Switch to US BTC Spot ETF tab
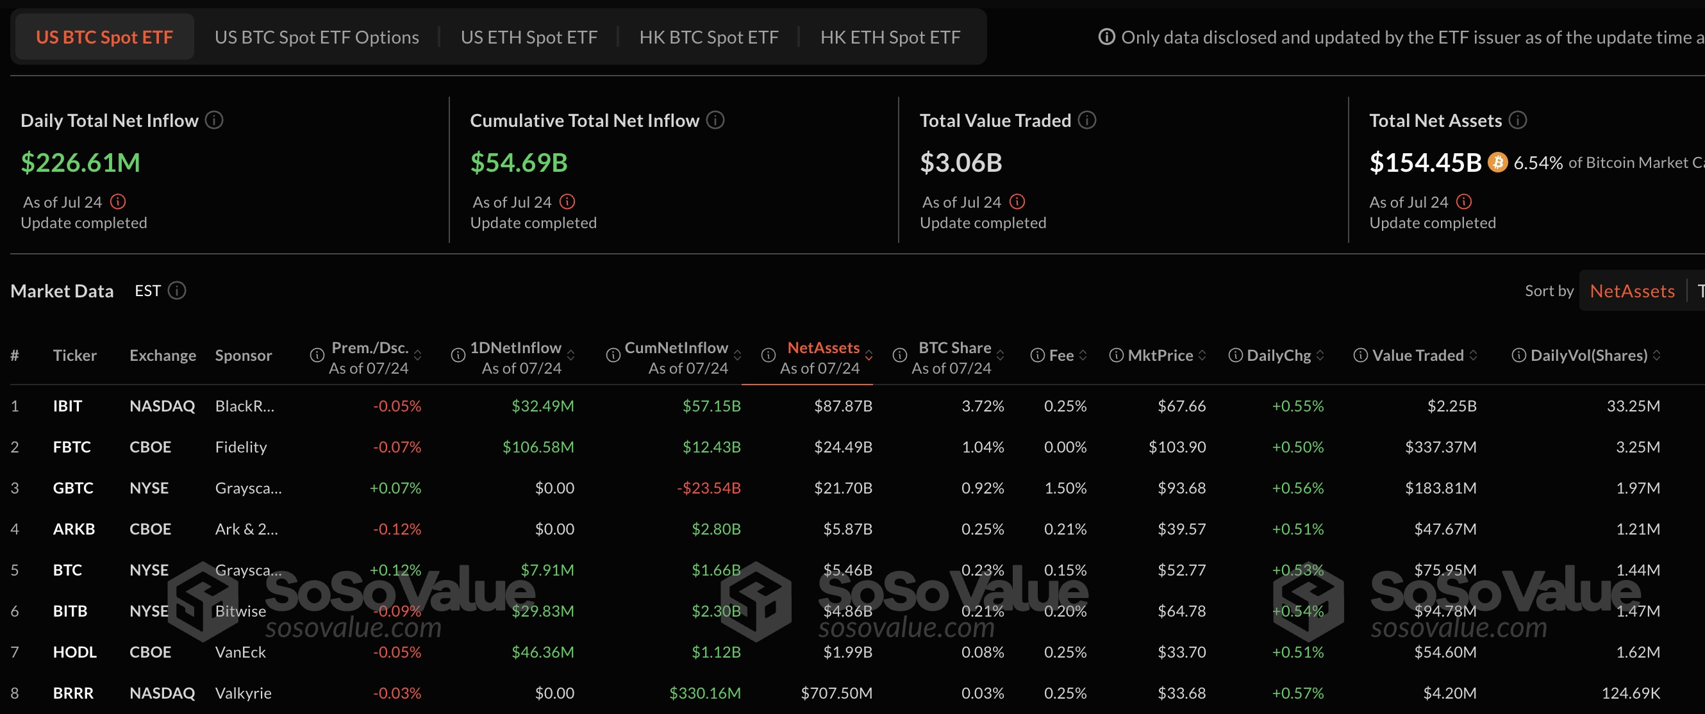Image resolution: width=1705 pixels, height=714 pixels. [x=104, y=37]
